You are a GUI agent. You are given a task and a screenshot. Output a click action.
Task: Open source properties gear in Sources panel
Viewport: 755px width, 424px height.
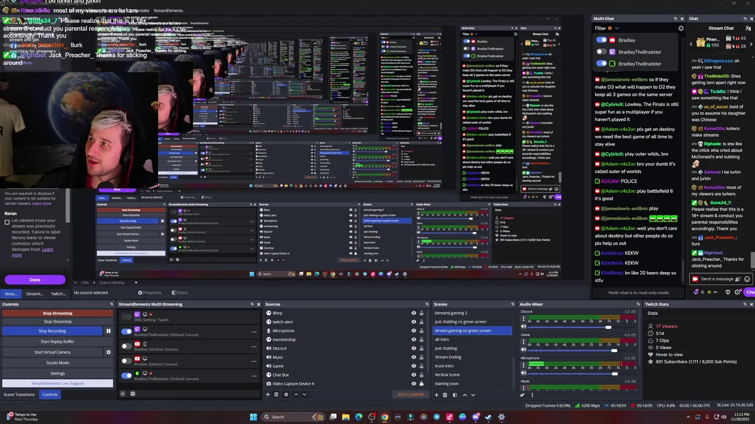tap(286, 395)
